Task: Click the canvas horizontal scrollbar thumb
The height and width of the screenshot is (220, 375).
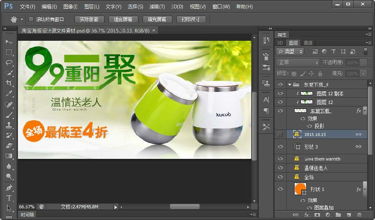Action: (185, 207)
